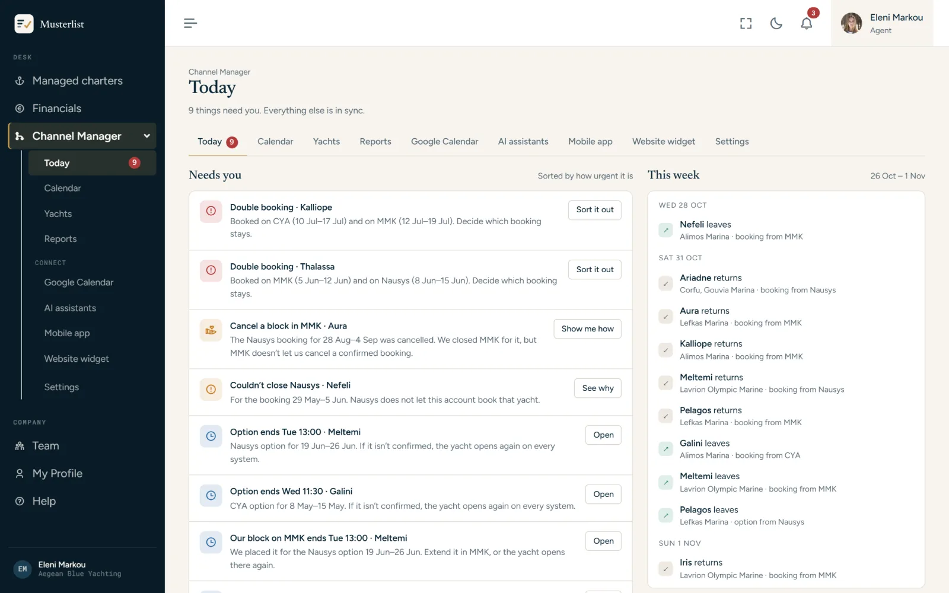Switch to the Mobile app tab
This screenshot has width=949, height=593.
click(590, 142)
